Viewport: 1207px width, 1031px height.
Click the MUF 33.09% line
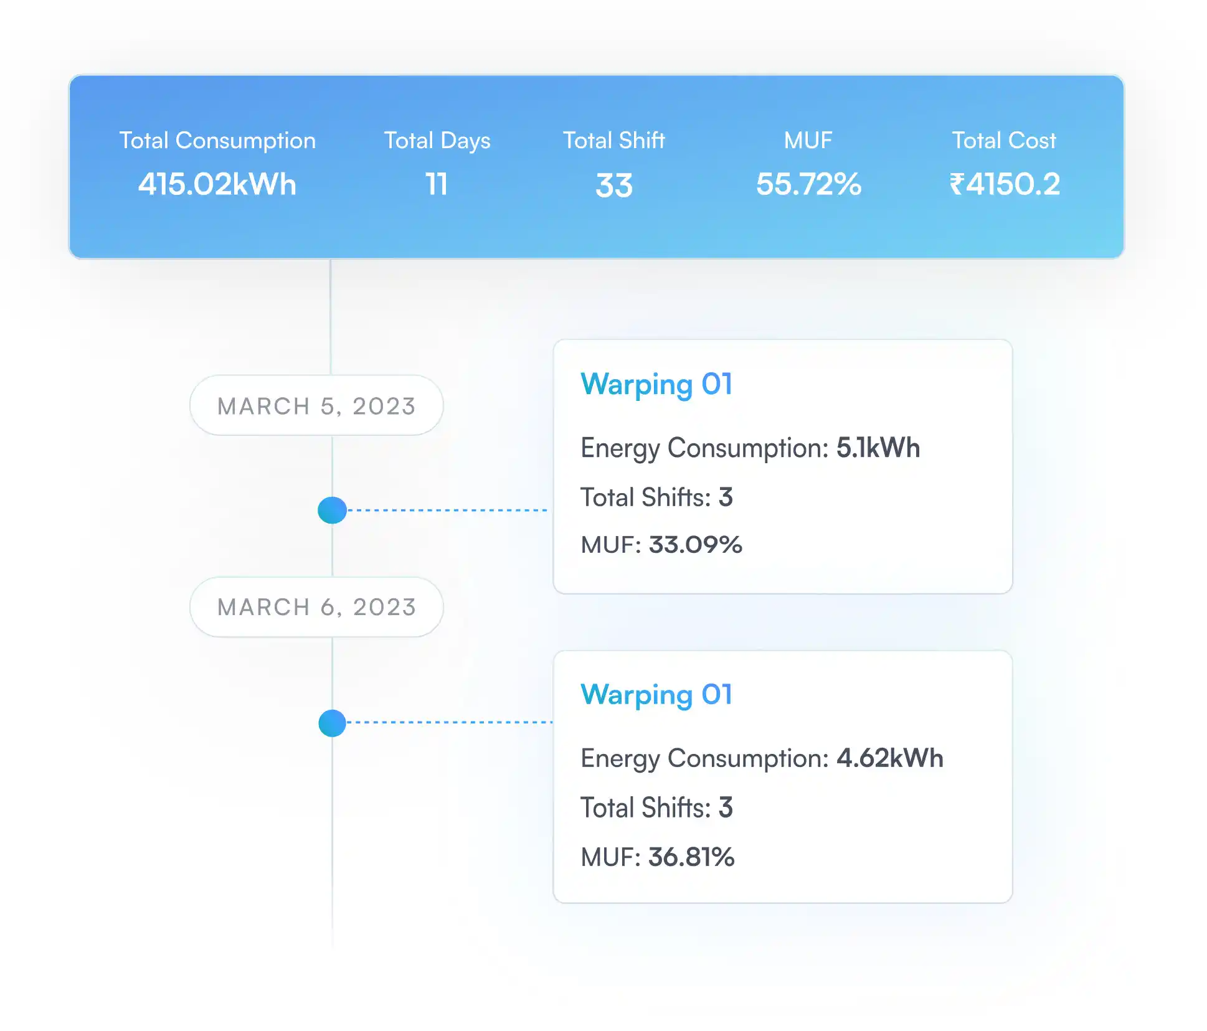coord(661,545)
